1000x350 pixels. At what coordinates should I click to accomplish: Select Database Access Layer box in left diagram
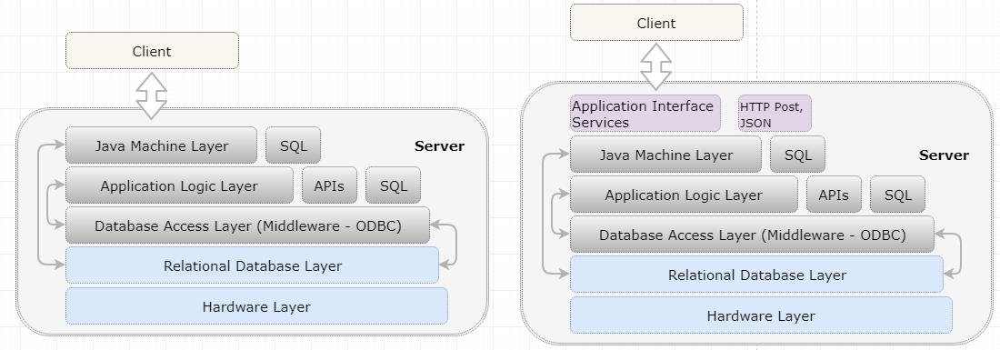tap(247, 225)
